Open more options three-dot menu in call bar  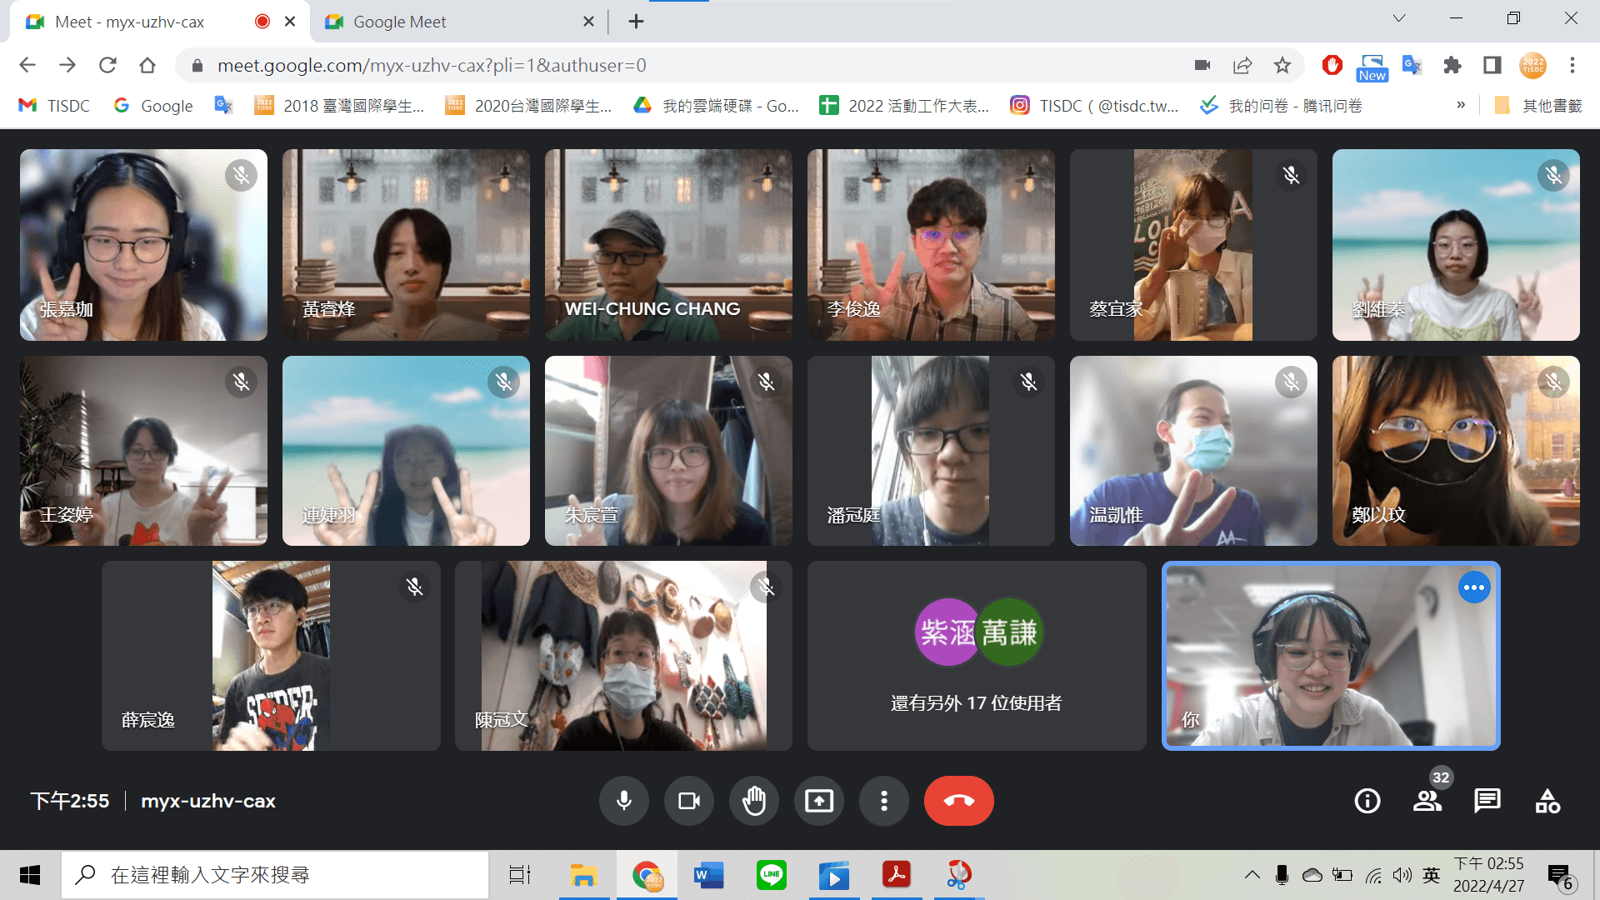point(883,801)
